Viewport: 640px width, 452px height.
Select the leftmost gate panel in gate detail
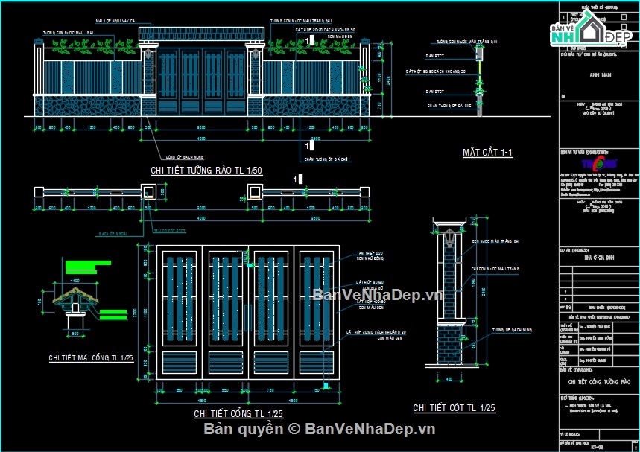tap(179, 317)
